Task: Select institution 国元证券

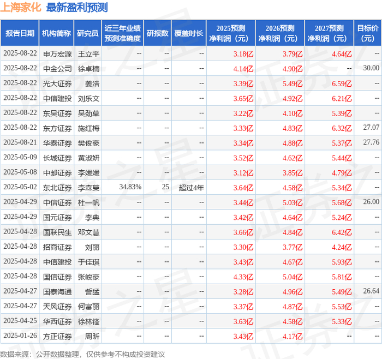Action: point(57,217)
